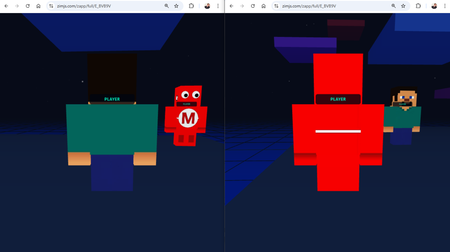
Task: Reload the page in left browser window
Action: (x=28, y=6)
